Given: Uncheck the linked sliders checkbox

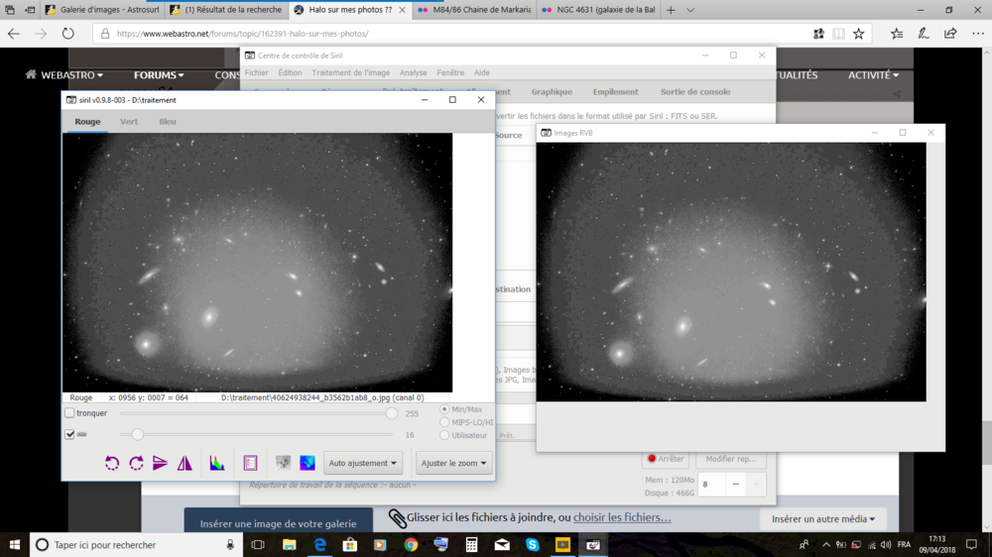Looking at the screenshot, I should point(69,434).
